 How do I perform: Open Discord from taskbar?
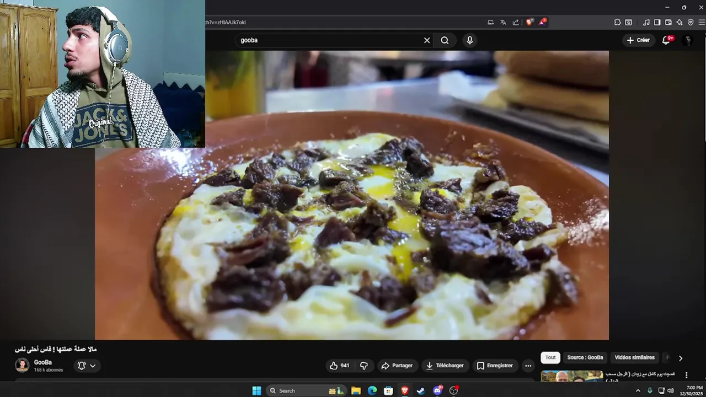coord(437,390)
